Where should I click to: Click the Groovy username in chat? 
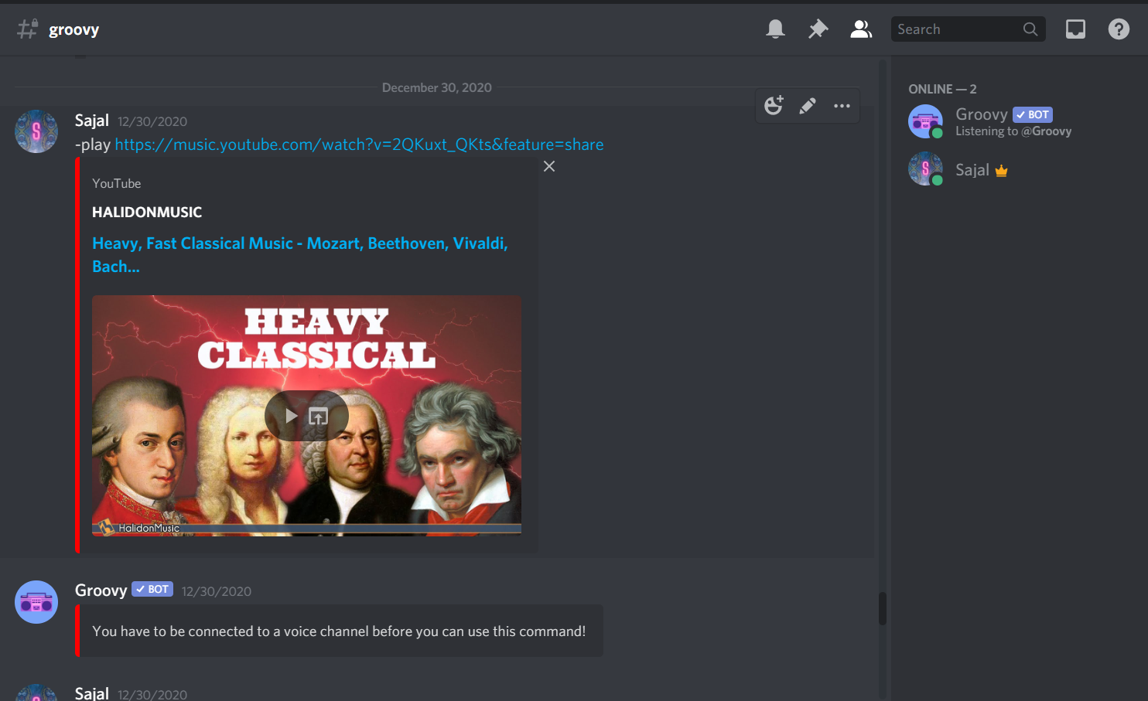point(101,590)
